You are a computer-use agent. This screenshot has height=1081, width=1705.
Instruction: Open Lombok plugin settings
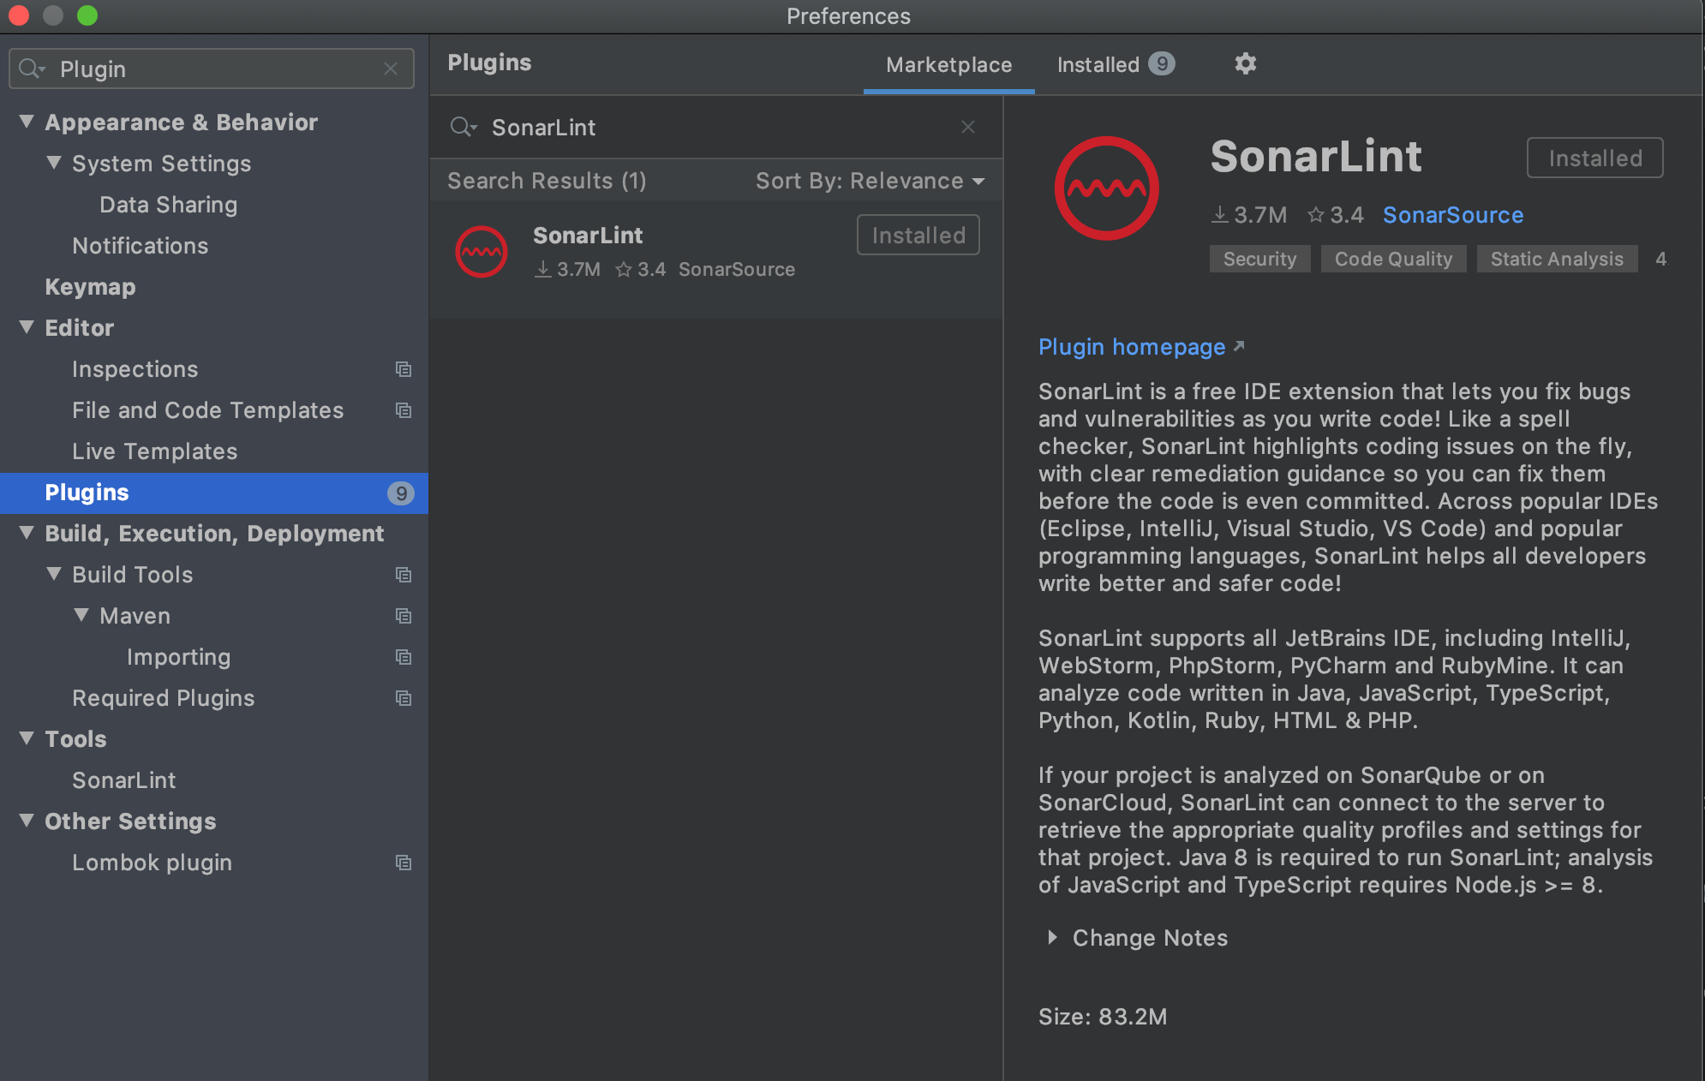click(x=152, y=863)
